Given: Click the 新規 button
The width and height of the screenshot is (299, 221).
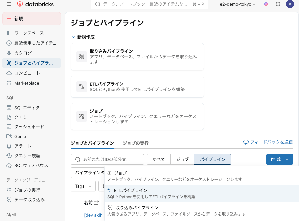Looking at the screenshot, I should pos(32,19).
